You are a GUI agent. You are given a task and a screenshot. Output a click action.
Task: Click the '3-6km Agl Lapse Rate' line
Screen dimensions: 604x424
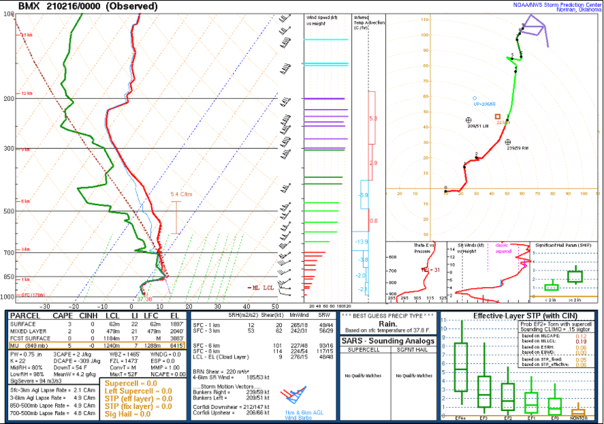[52, 398]
